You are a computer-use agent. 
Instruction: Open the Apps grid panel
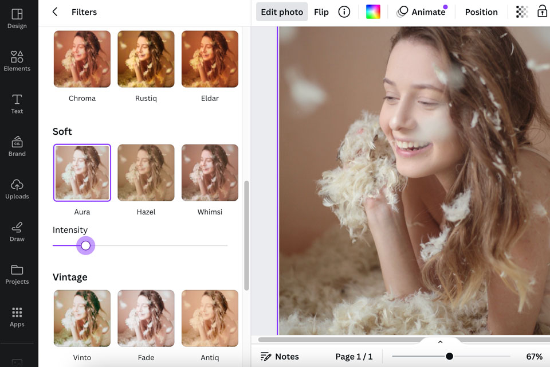point(17,317)
